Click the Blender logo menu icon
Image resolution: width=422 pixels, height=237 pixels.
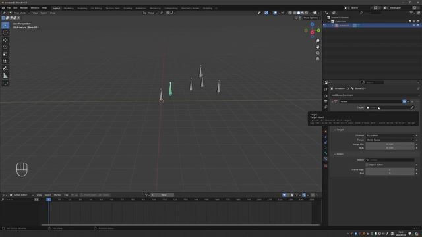tap(3, 8)
